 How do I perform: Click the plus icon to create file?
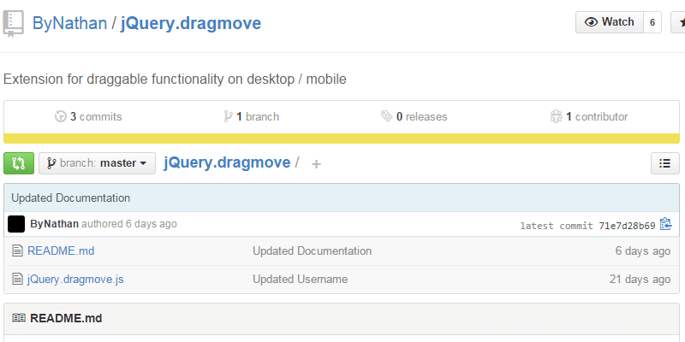point(316,164)
